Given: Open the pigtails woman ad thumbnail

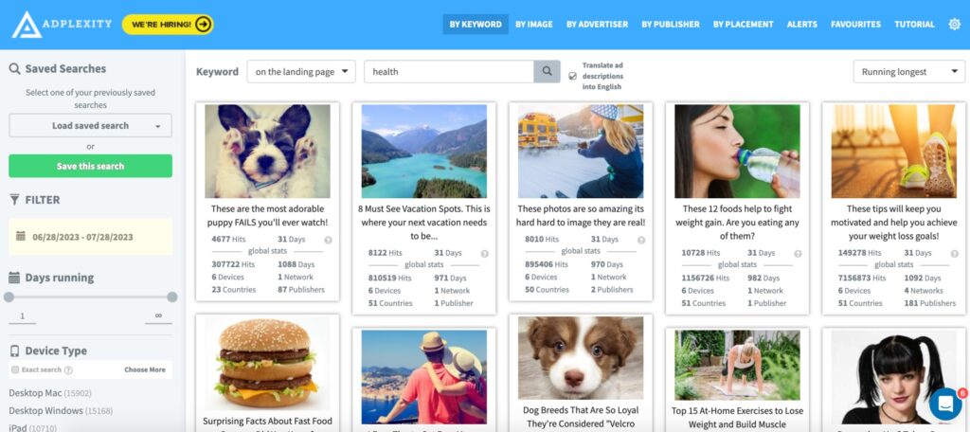Looking at the screenshot, I should click(x=894, y=377).
